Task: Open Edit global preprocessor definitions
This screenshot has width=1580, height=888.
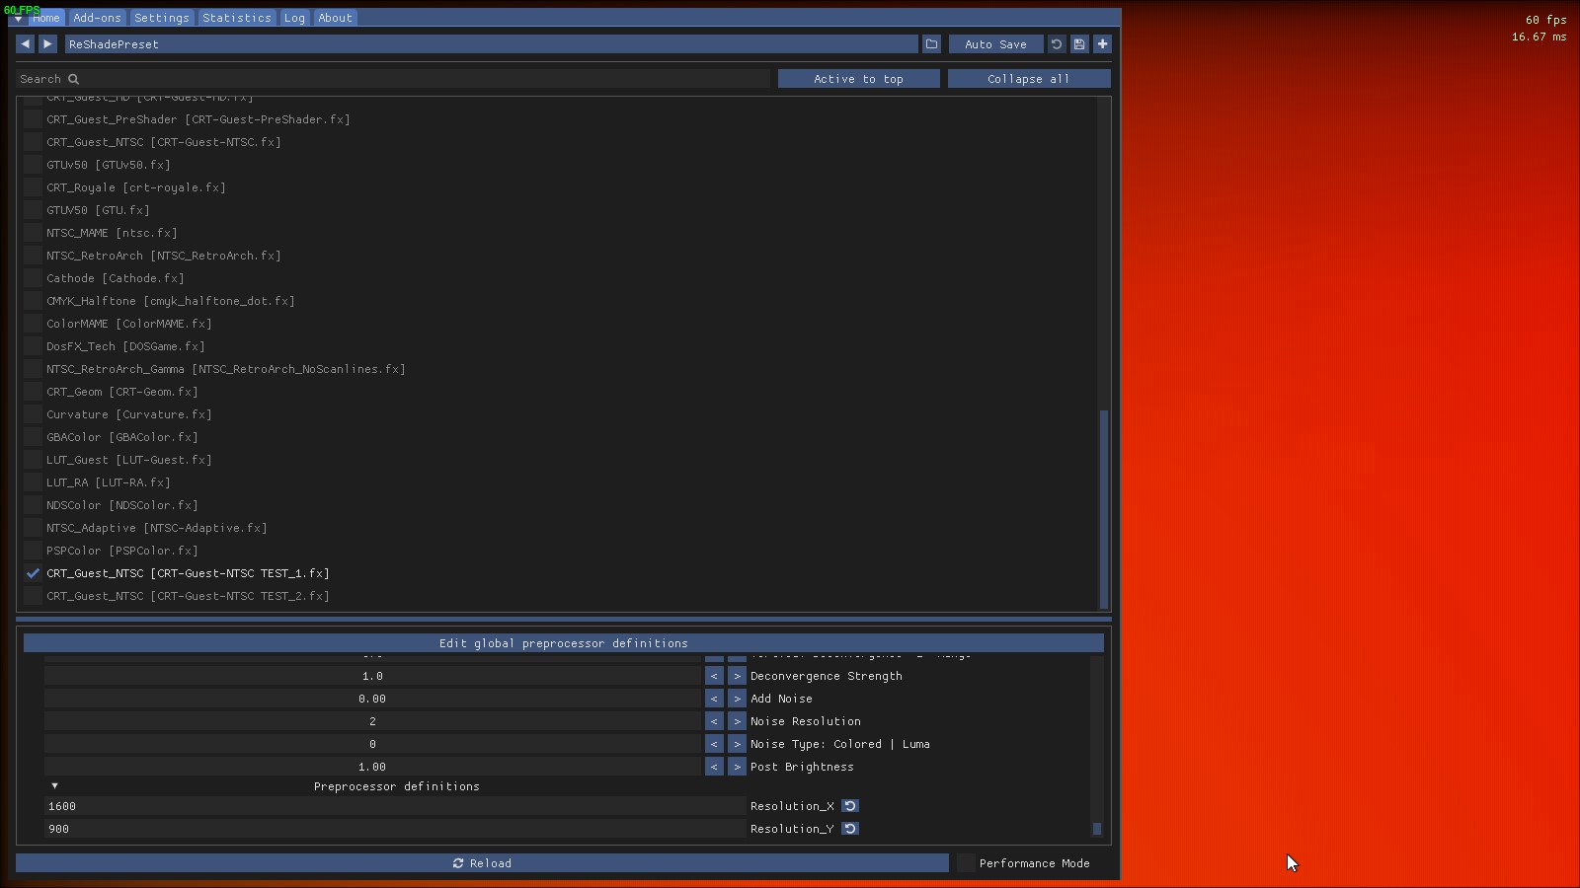Action: [563, 643]
